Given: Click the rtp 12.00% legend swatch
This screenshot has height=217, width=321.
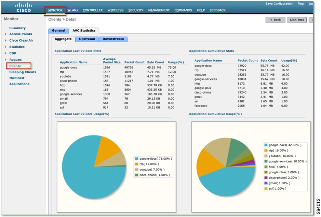Looking at the screenshot, I should pyautogui.click(x=136, y=164).
